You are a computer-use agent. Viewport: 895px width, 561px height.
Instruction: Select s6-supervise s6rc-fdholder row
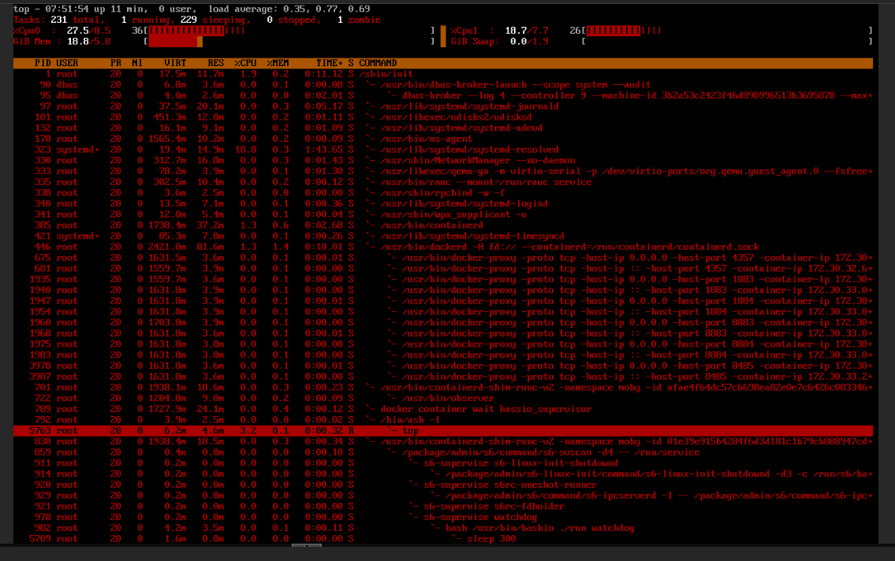coord(443,507)
